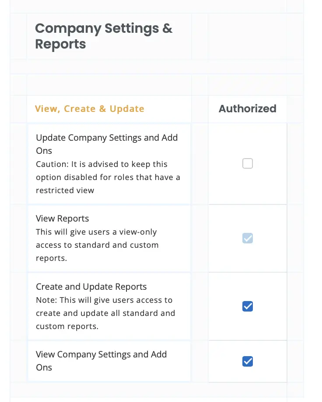322x402 pixels.
Task: Click the greyed-out View Reports checkbox
Action: click(x=248, y=239)
